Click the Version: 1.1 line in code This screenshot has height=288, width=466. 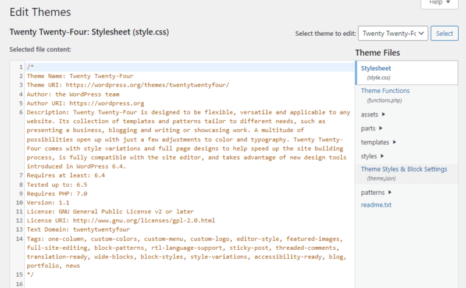(x=48, y=203)
